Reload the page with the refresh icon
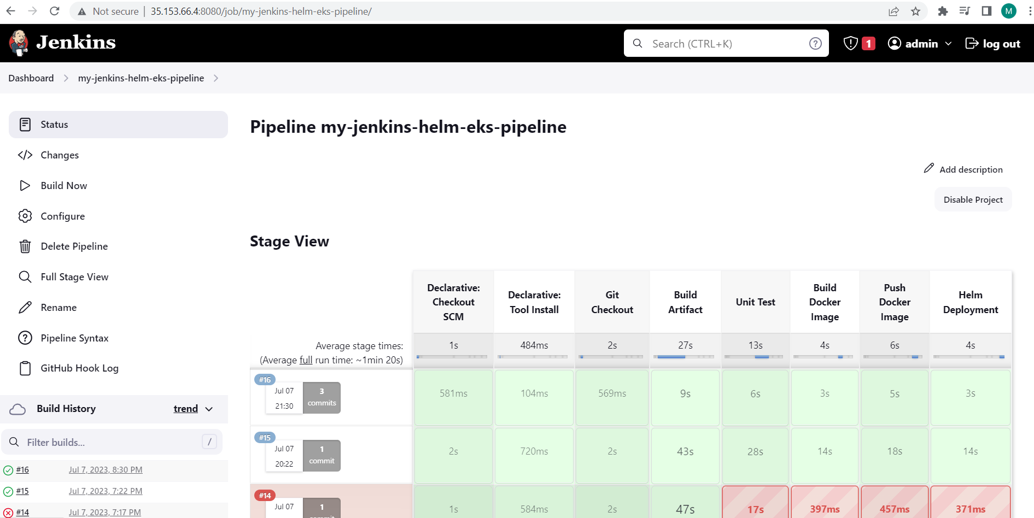 pos(54,11)
